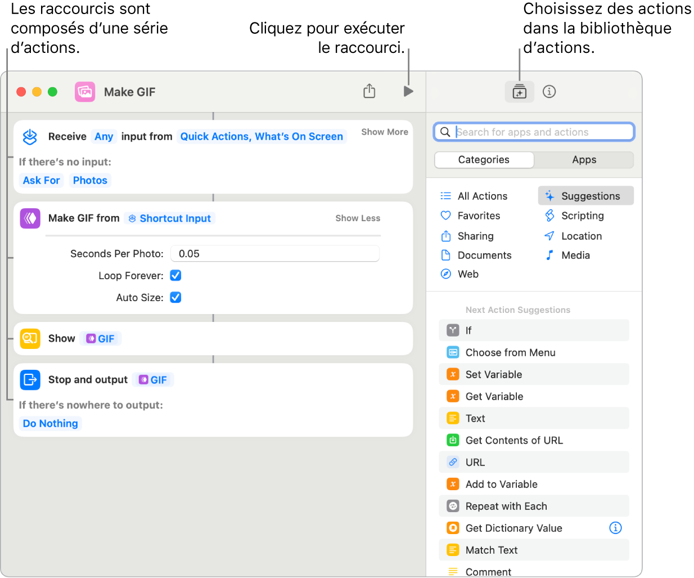694x578 pixels.
Task: Expand Receive action with Show More
Action: [x=384, y=132]
